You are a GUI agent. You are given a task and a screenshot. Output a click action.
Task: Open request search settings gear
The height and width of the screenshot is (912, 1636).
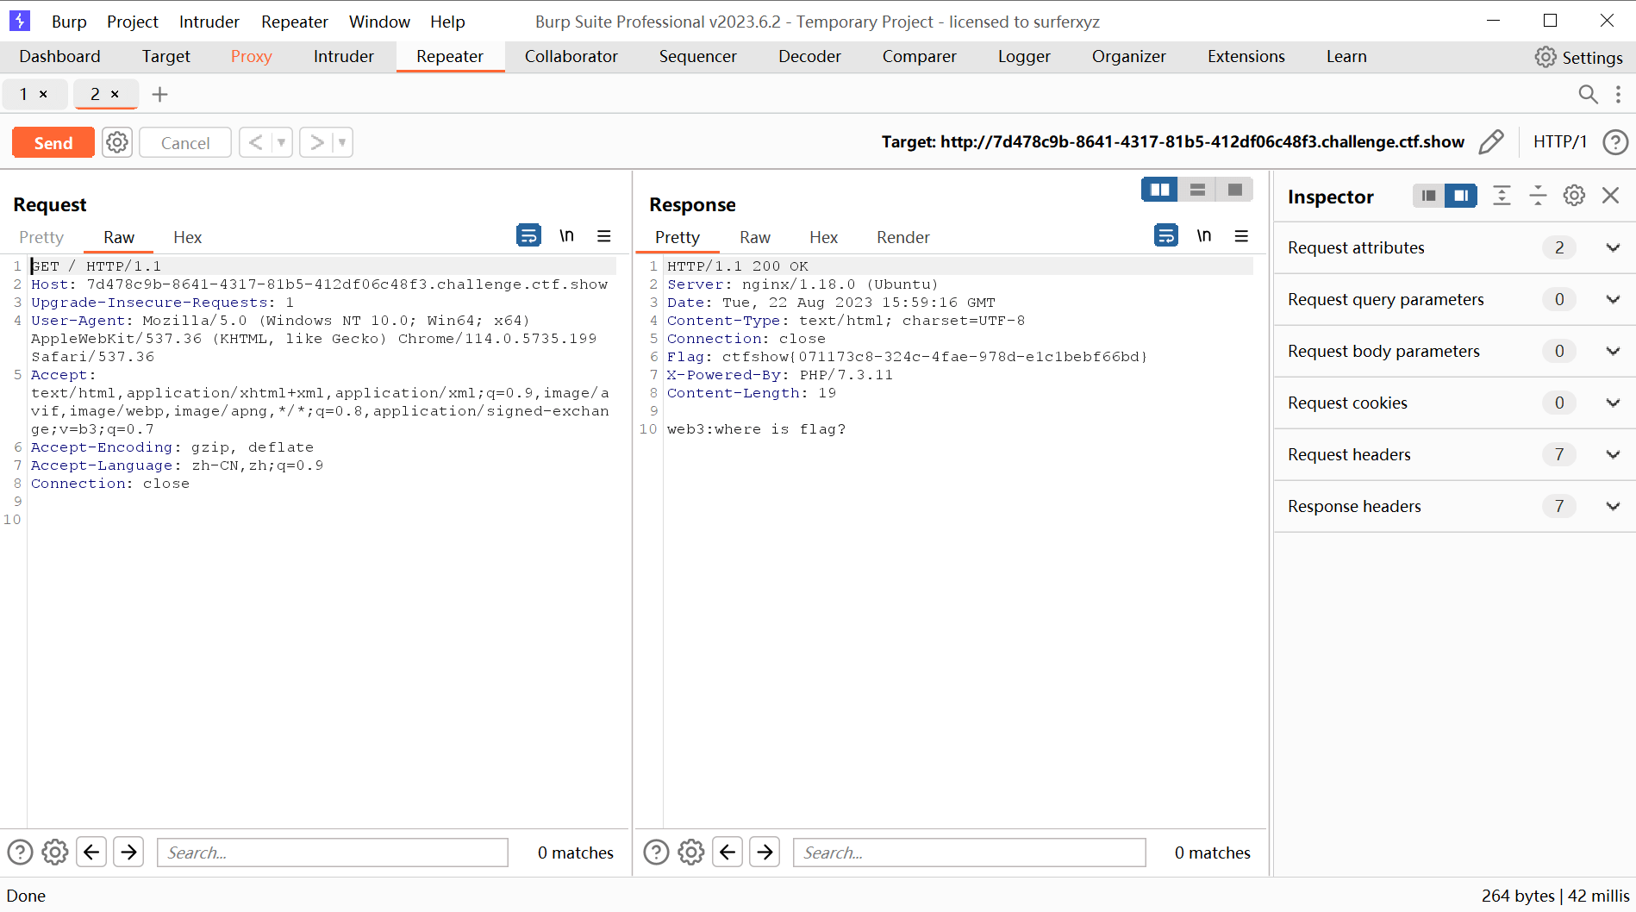tap(55, 853)
